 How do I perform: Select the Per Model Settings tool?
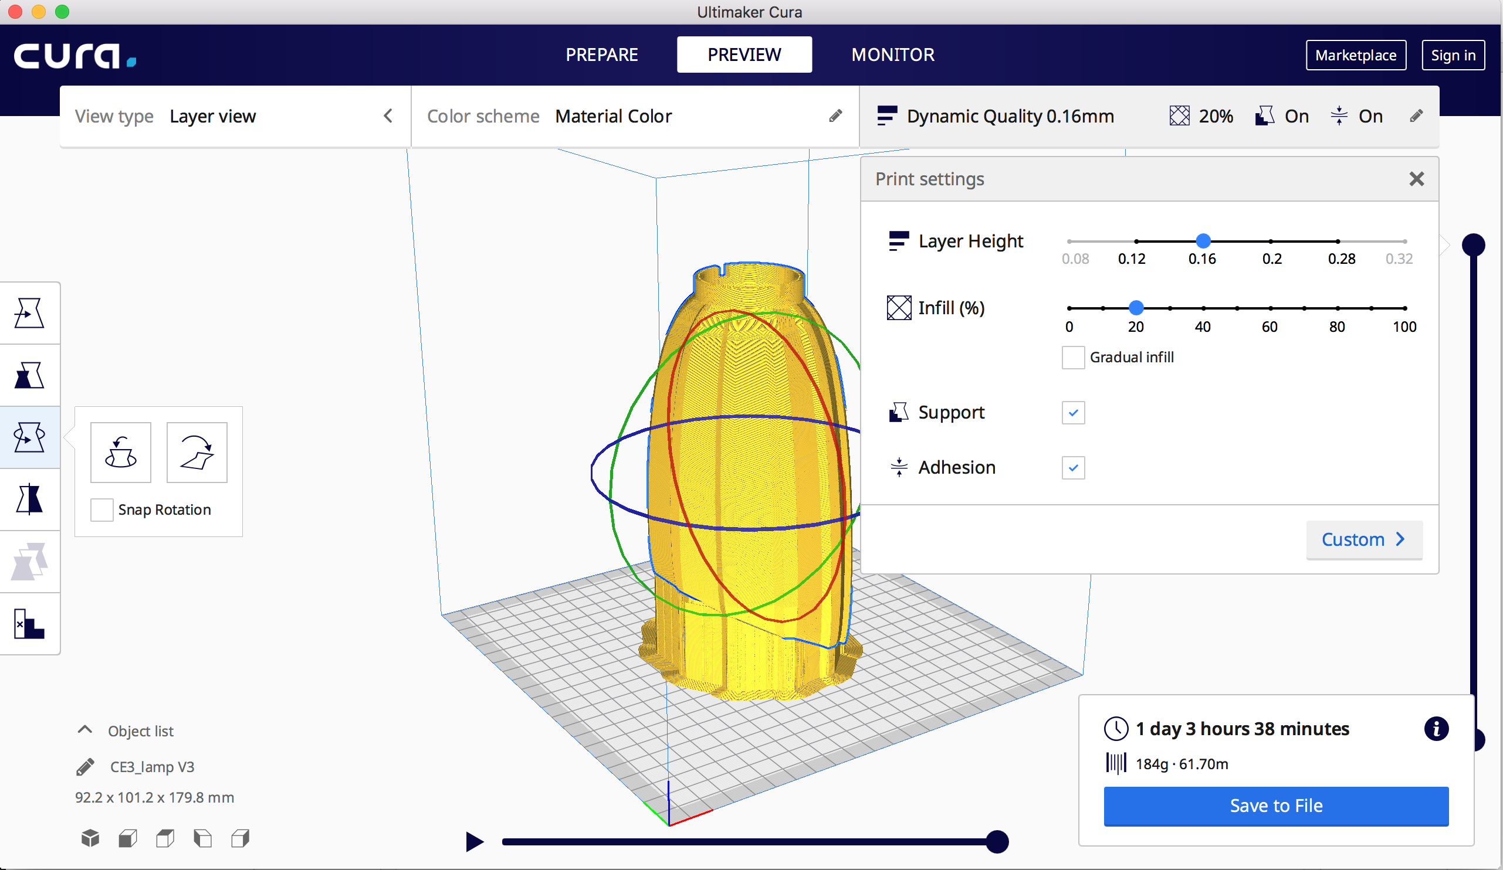pos(29,561)
